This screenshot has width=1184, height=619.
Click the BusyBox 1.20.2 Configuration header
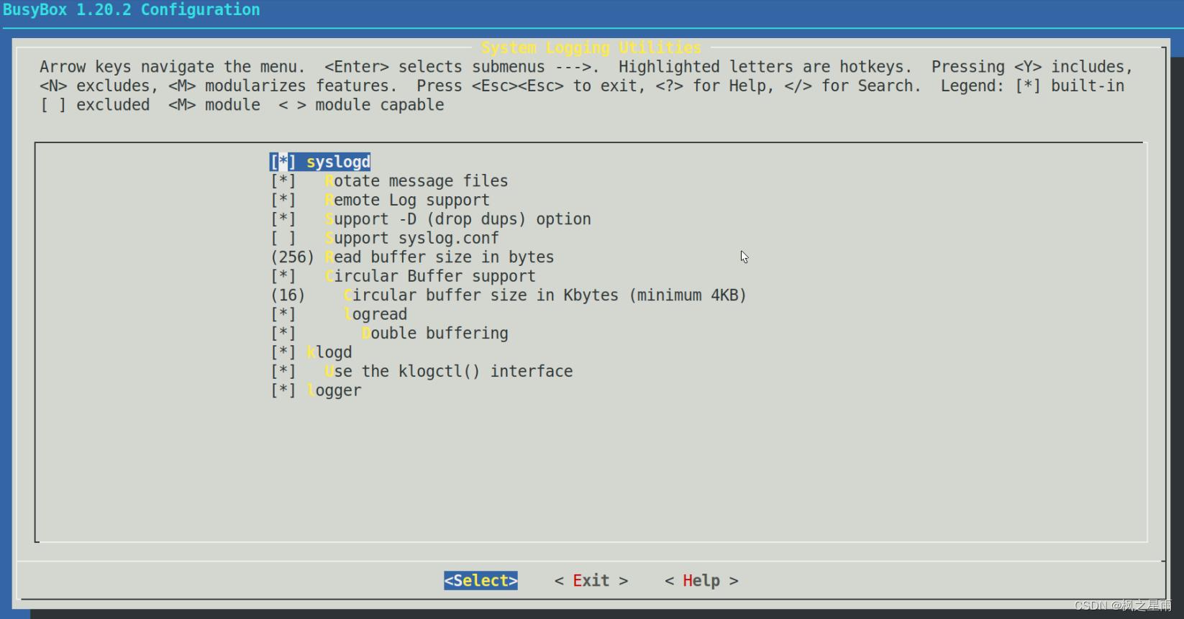[x=132, y=10]
